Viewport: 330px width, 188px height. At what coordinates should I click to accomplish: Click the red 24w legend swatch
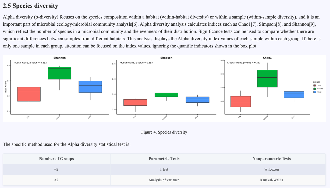[x=315, y=85]
